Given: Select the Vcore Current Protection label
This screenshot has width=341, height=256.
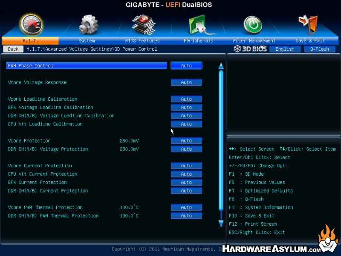Looking at the screenshot, I should point(40,166).
